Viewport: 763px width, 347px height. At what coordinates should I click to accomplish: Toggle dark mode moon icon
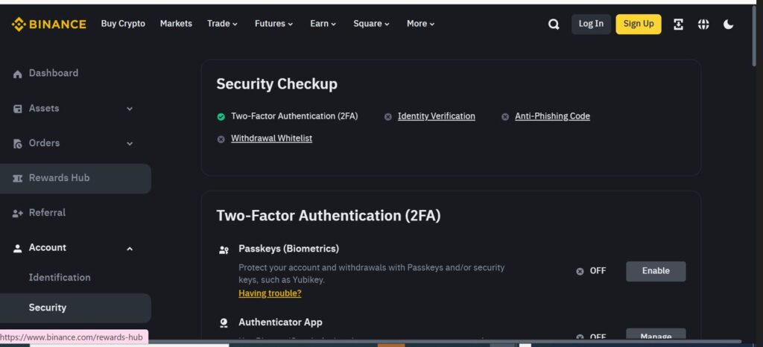tap(728, 25)
